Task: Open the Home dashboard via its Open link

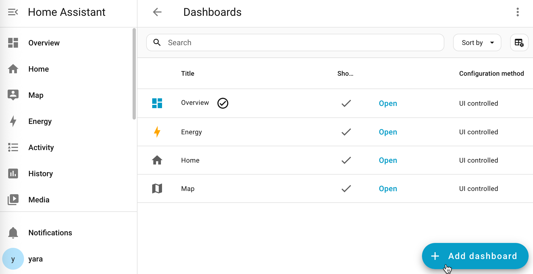Action: [388, 160]
